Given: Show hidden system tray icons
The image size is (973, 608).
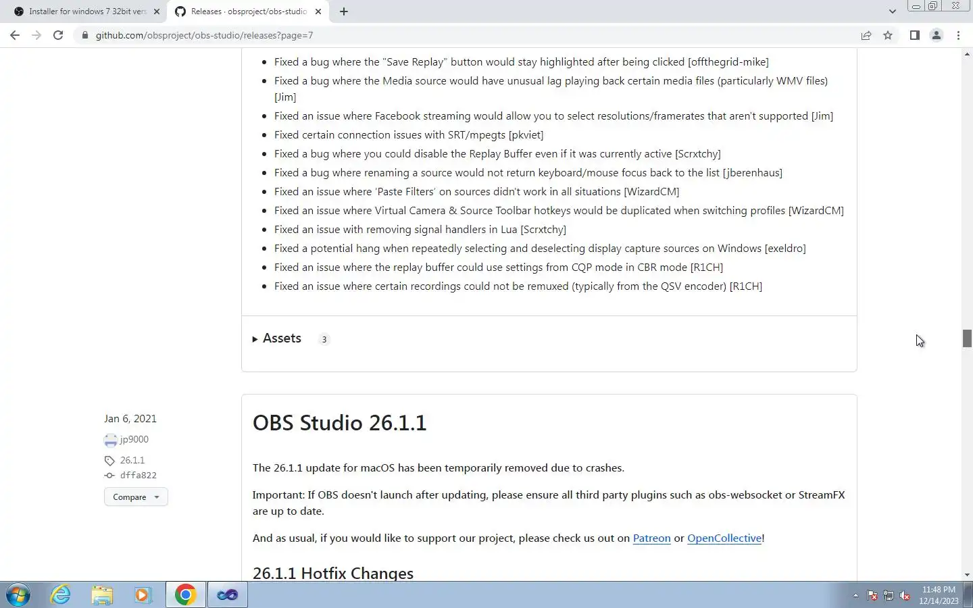Looking at the screenshot, I should coord(855,596).
